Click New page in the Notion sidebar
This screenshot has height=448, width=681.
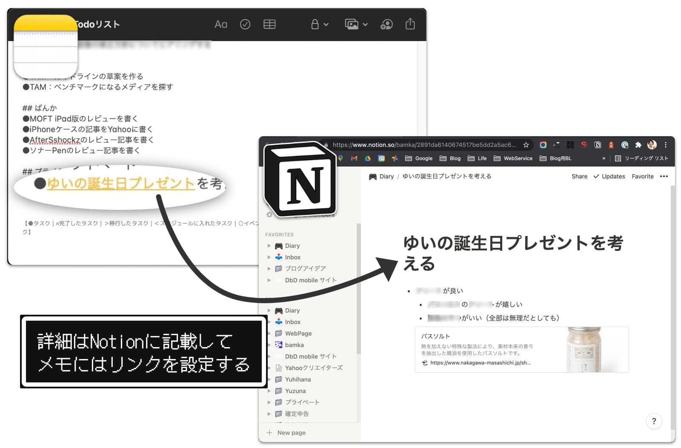[x=286, y=433]
